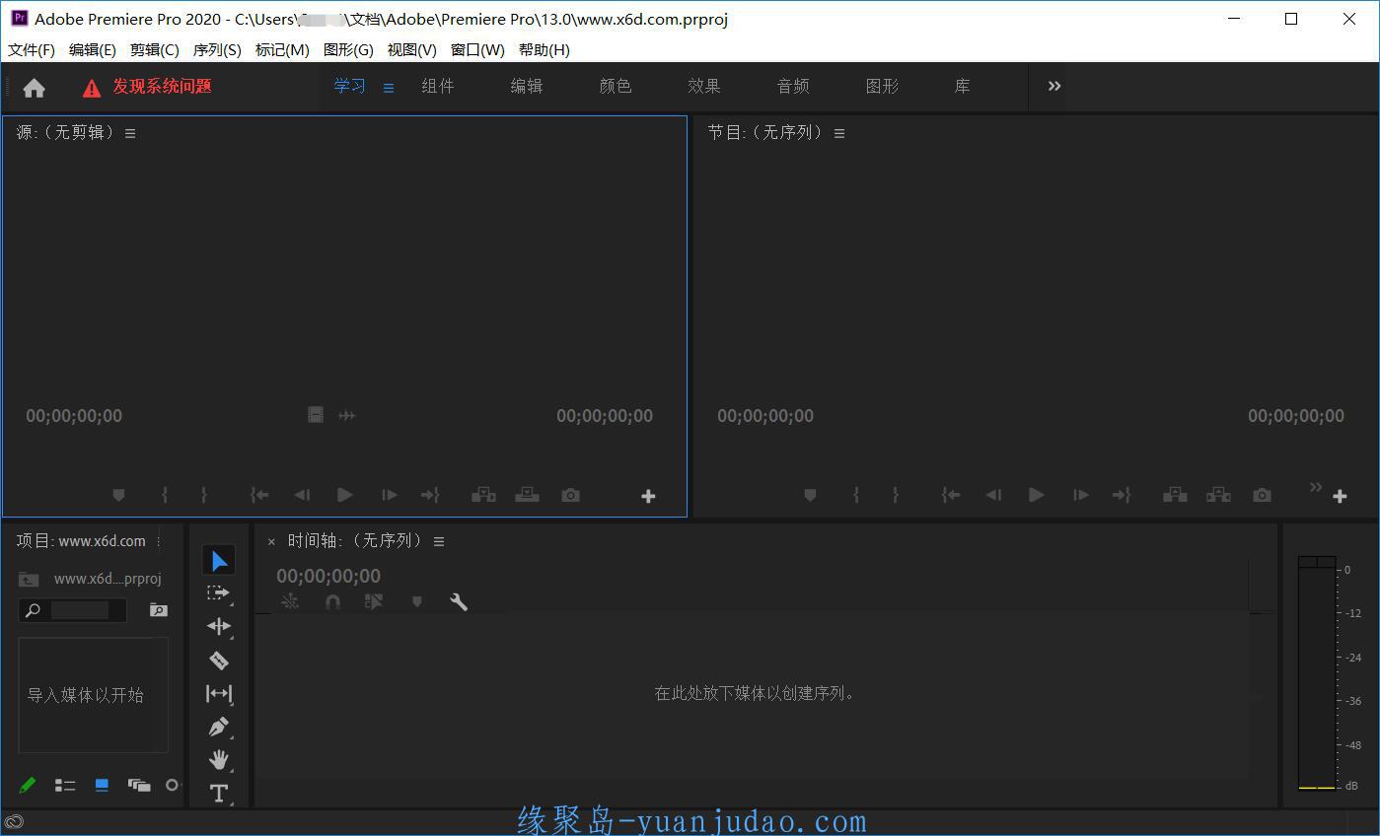Open Timeline panel menu

click(x=439, y=541)
